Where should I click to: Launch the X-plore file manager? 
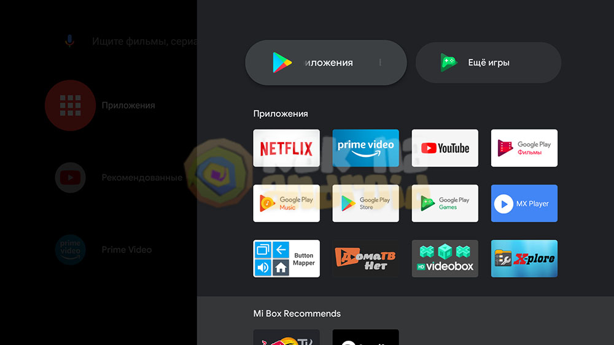[524, 259]
